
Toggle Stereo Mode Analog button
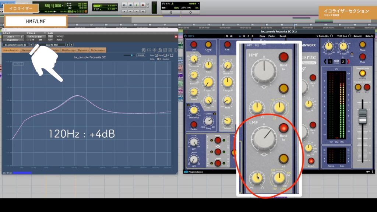(362, 73)
